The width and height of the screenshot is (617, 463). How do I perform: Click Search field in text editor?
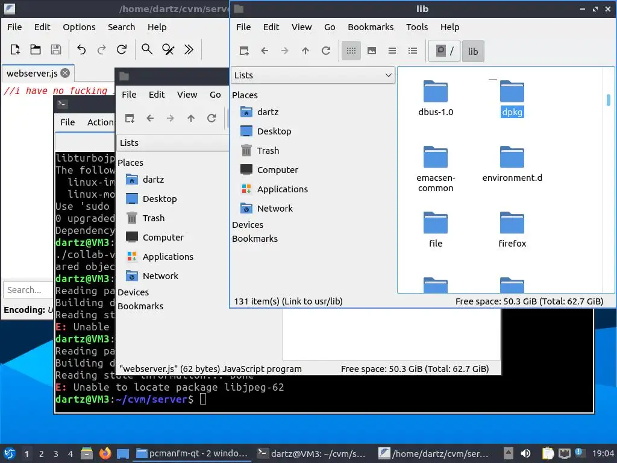(x=28, y=290)
